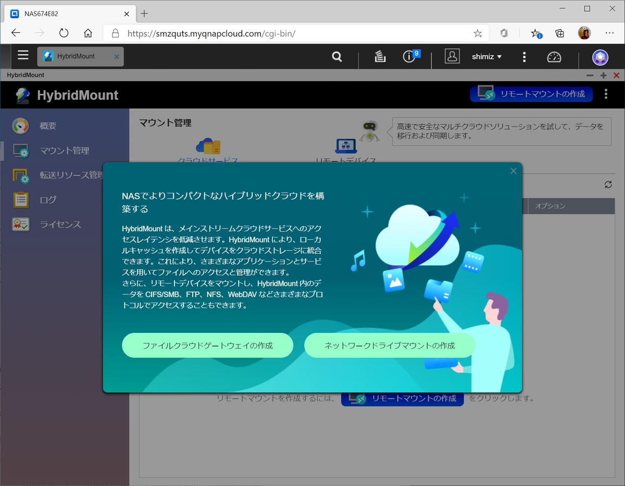Click the 高速で安全な assistant tip text
The width and height of the screenshot is (625, 486).
[501, 131]
